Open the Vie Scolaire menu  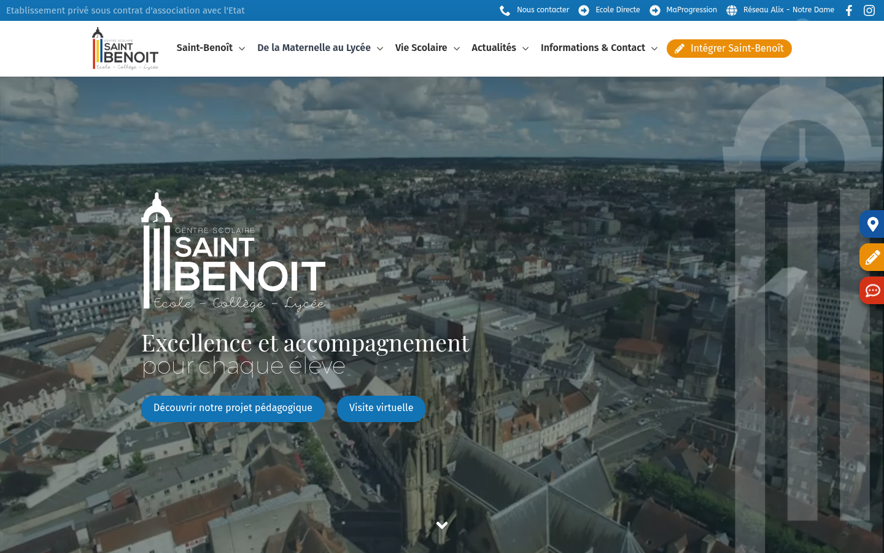[x=421, y=48]
